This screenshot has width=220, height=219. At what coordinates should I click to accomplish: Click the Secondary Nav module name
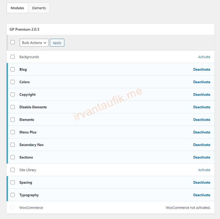[x=31, y=145]
